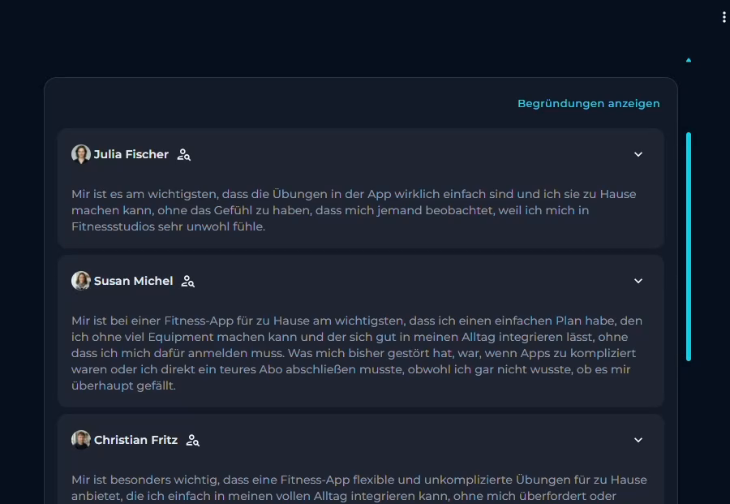Click Christian's answer starting "Mir ist besonders wichtig"
Screen dimensions: 730x504
(x=359, y=488)
